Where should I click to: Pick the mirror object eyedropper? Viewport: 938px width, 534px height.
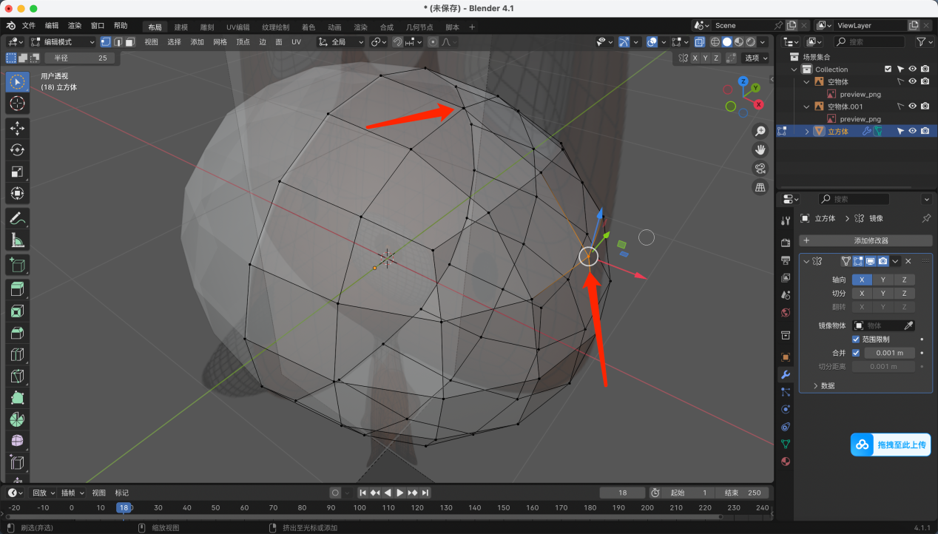[909, 325]
